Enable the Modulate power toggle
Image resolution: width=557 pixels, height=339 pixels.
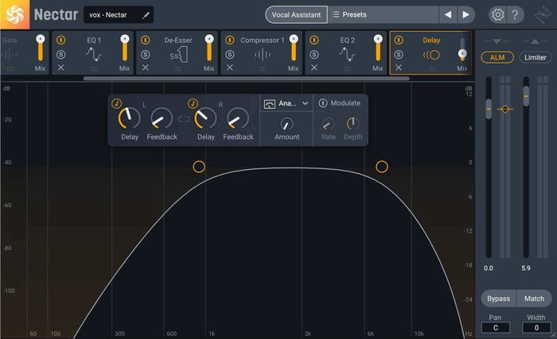tap(322, 103)
